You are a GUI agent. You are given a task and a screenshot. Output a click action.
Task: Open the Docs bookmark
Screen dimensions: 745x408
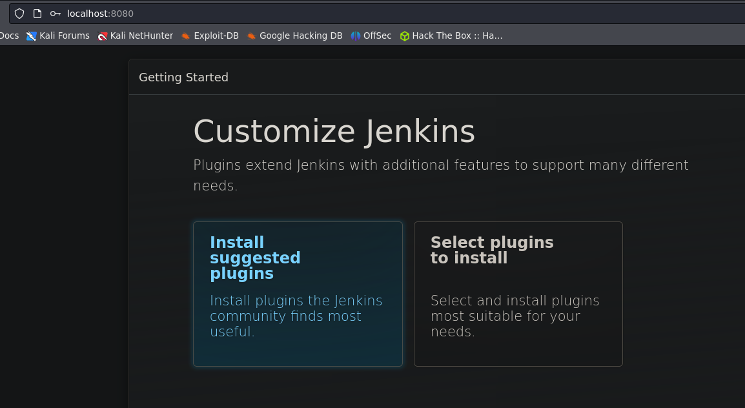point(9,36)
